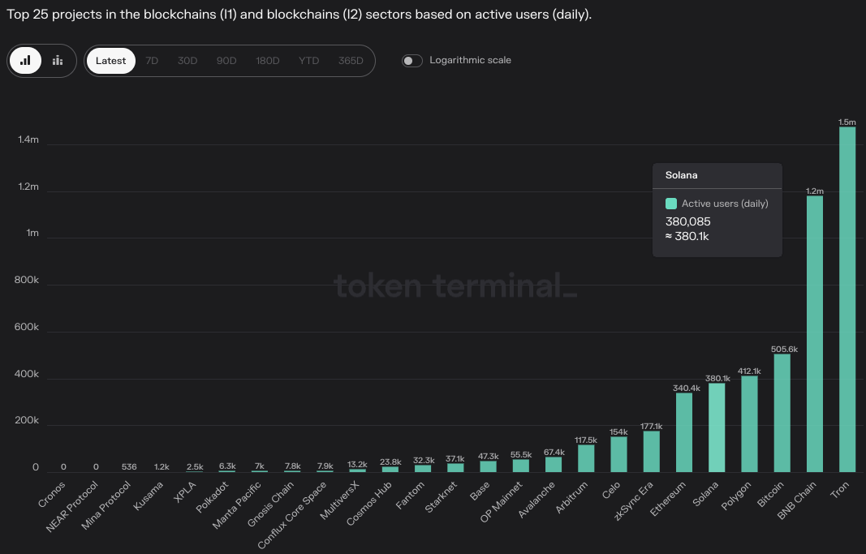866x554 pixels.
Task: Click the Gnosis Chain x-axis label
Action: tap(270, 505)
